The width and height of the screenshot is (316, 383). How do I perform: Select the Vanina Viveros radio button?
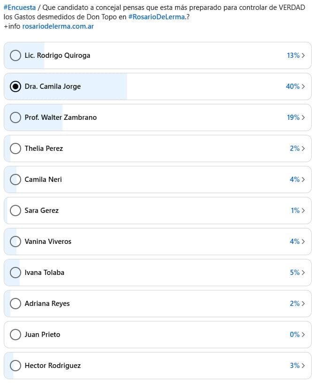(15, 242)
